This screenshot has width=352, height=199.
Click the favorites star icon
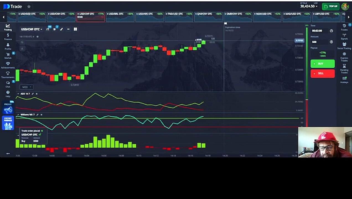29,6
